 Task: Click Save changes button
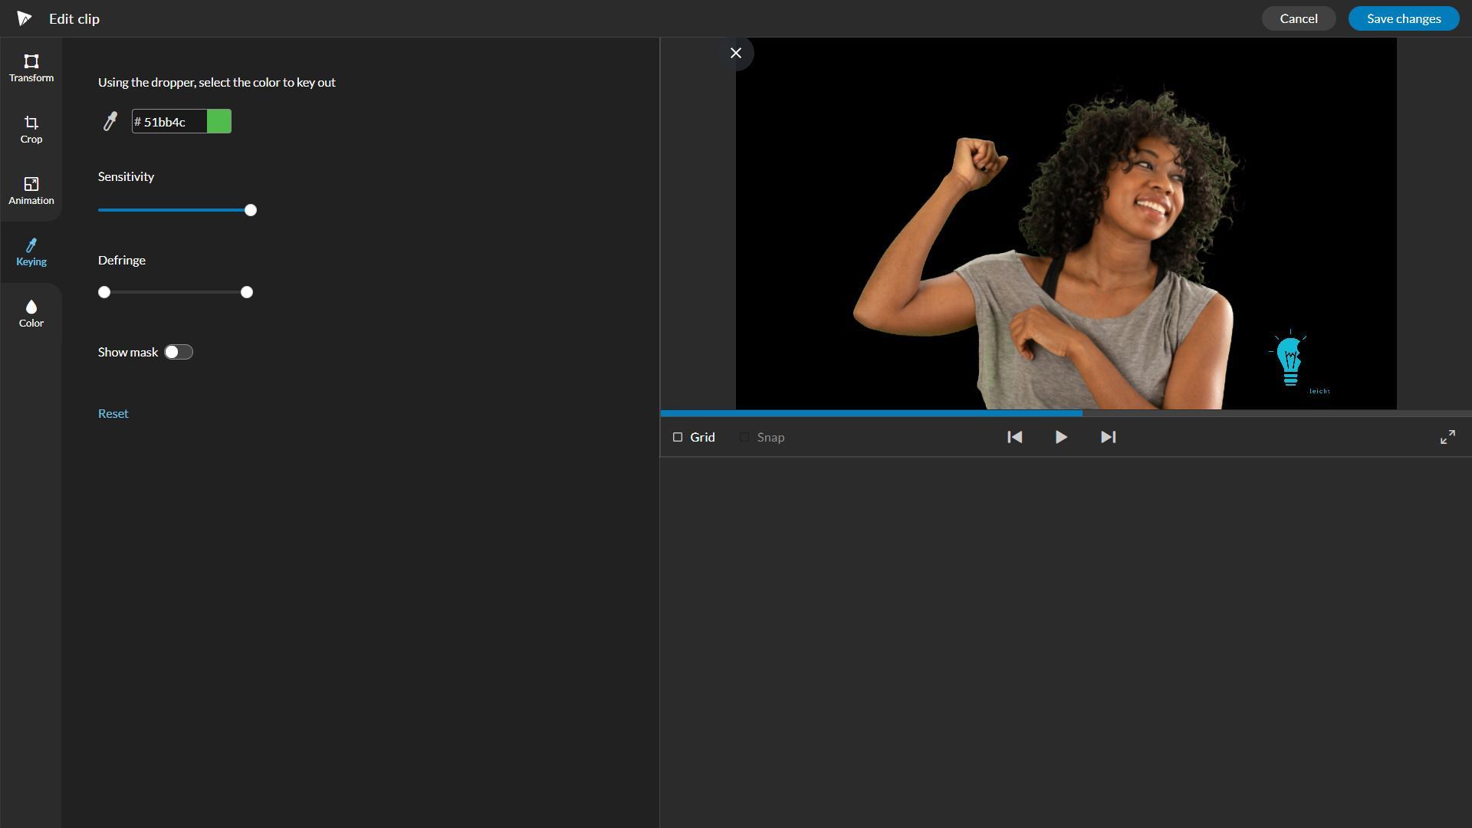[1403, 18]
